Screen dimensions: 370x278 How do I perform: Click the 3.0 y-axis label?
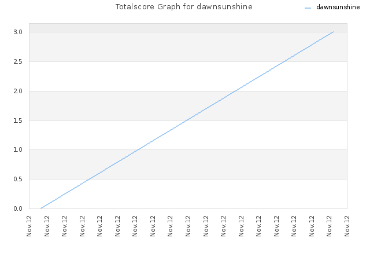(18, 32)
